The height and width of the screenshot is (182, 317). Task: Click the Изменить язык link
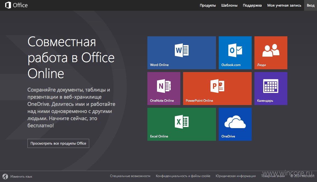click(21, 177)
